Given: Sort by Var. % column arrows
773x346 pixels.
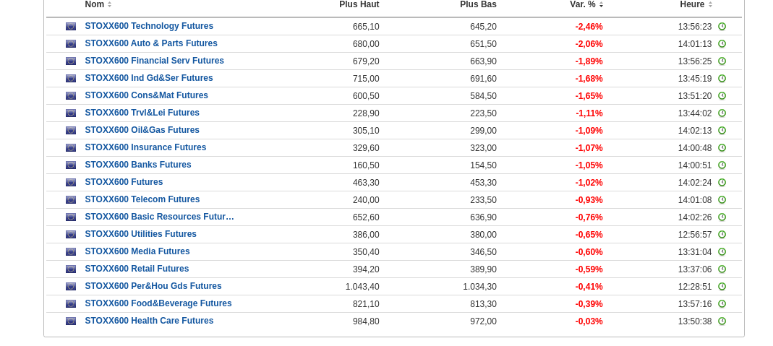Looking at the screenshot, I should (601, 4).
